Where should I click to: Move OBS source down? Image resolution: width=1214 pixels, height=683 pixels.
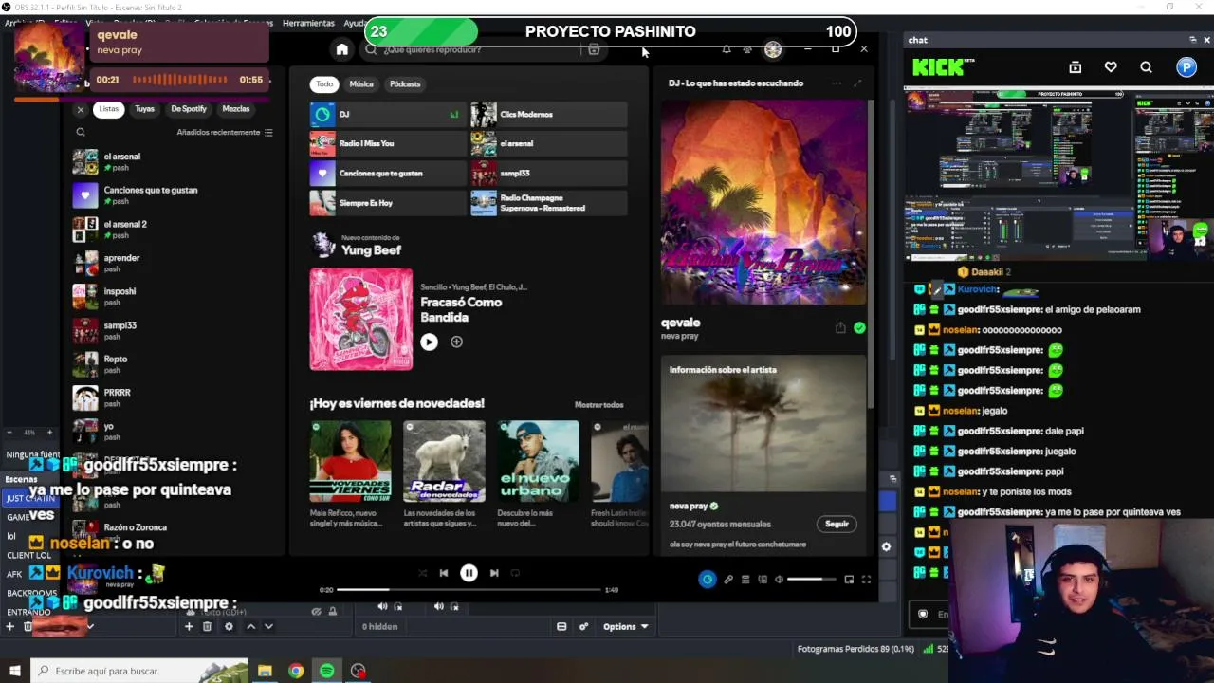pos(268,626)
